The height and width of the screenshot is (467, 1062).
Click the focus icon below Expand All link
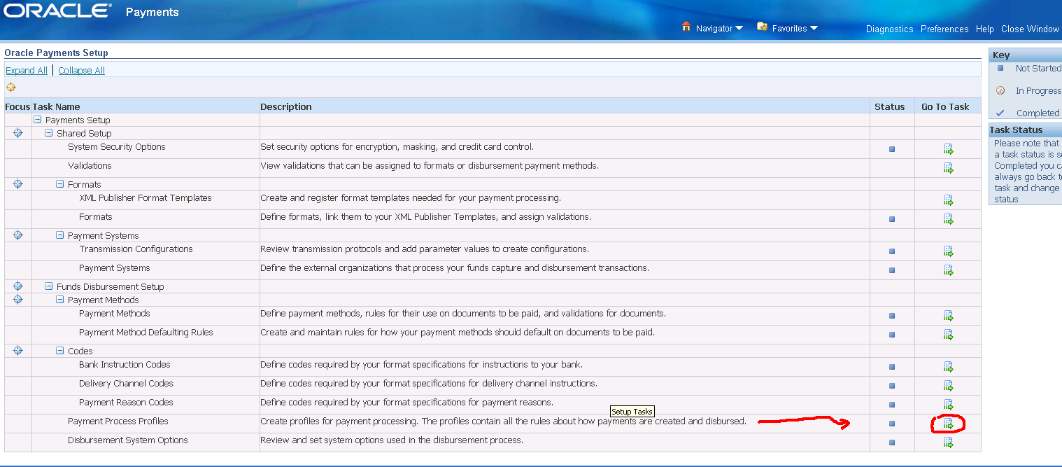tap(10, 88)
